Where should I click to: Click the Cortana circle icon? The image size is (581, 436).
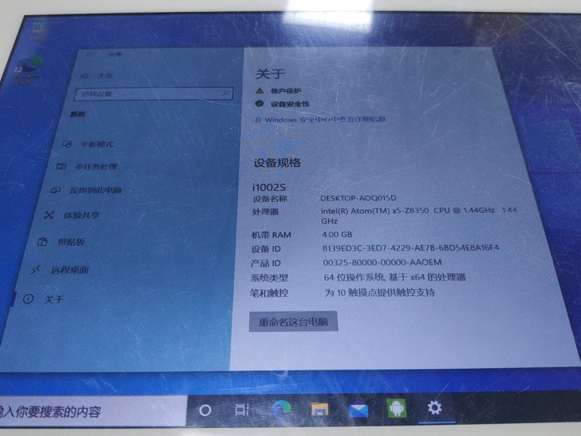tap(204, 410)
